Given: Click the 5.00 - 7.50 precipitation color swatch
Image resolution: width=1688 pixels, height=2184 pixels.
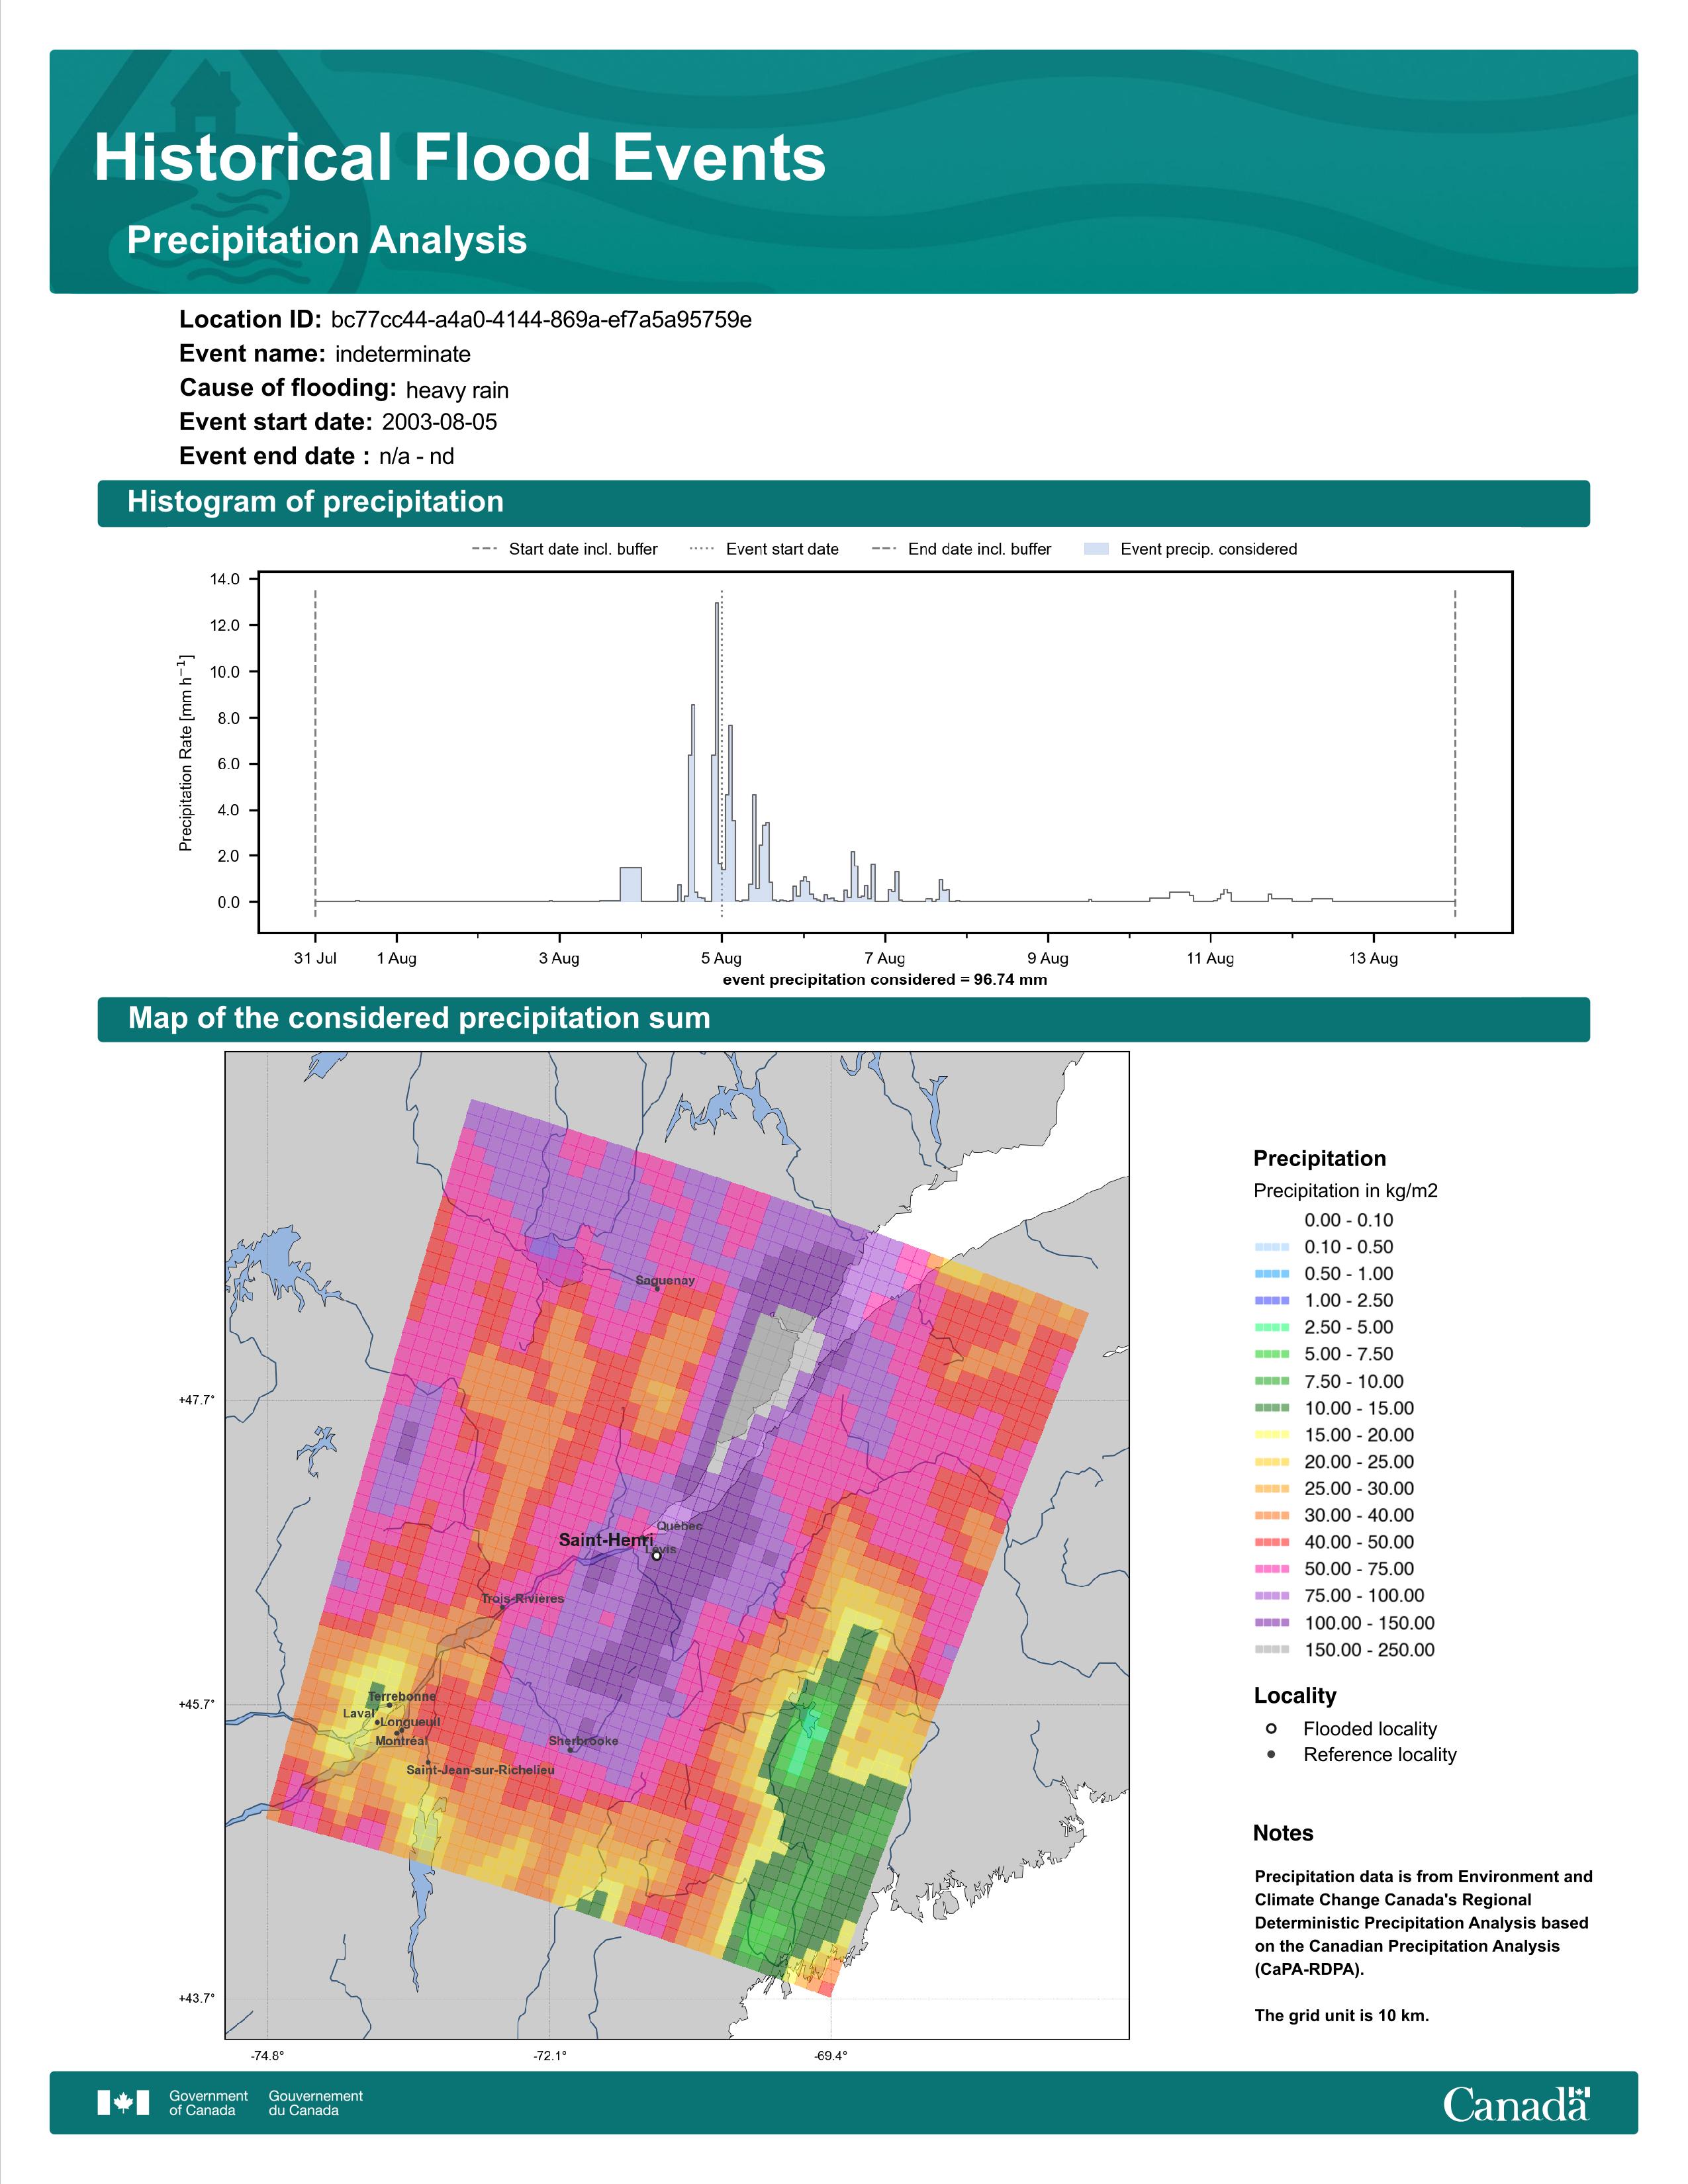Looking at the screenshot, I should [1271, 1354].
